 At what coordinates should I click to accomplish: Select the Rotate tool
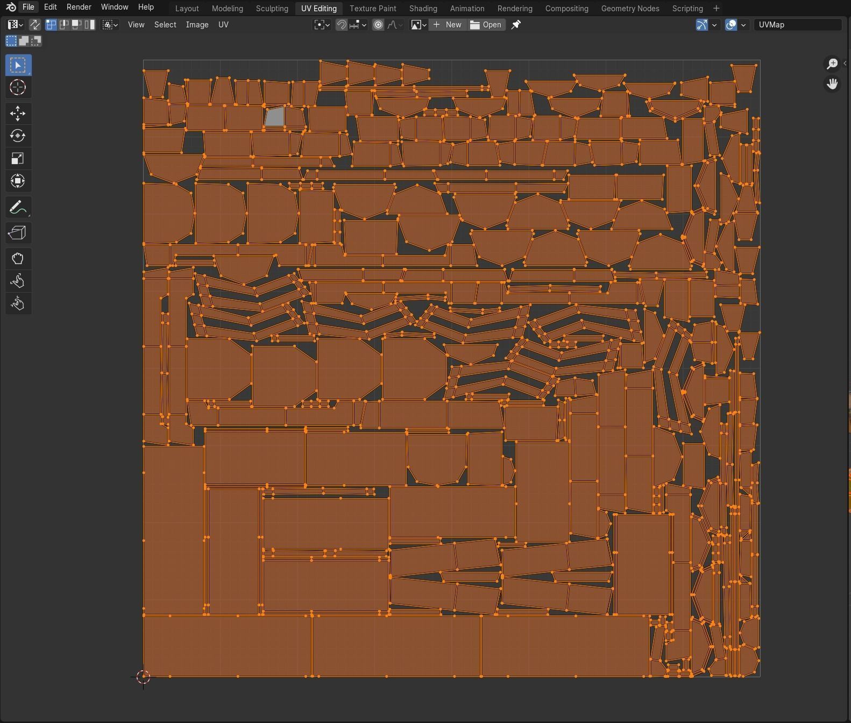(x=18, y=136)
